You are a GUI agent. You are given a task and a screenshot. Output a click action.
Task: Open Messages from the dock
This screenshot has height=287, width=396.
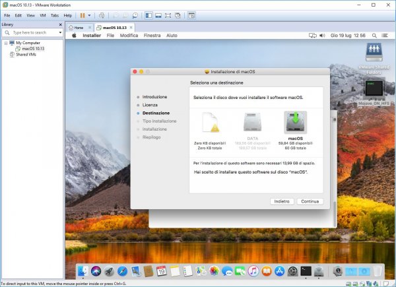click(227, 271)
